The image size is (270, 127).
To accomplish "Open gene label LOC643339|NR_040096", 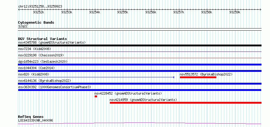I will [x=35, y=120].
